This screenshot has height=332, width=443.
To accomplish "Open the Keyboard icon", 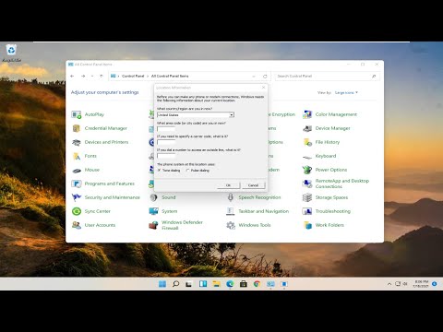I will (307, 157).
